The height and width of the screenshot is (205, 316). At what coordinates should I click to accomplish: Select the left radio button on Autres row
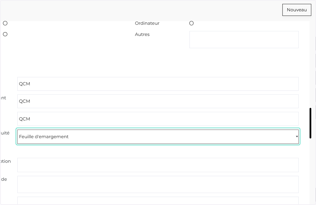[x=5, y=34]
